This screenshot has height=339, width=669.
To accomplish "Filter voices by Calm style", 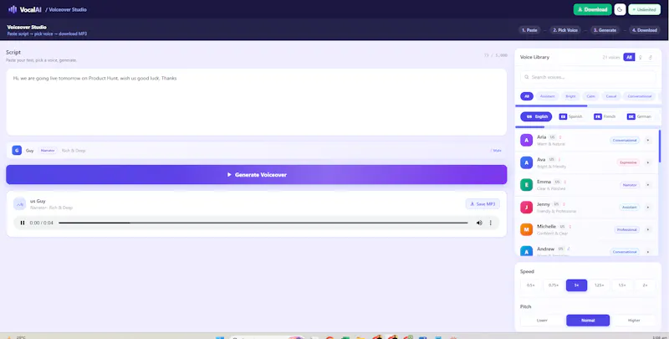I will (x=590, y=96).
